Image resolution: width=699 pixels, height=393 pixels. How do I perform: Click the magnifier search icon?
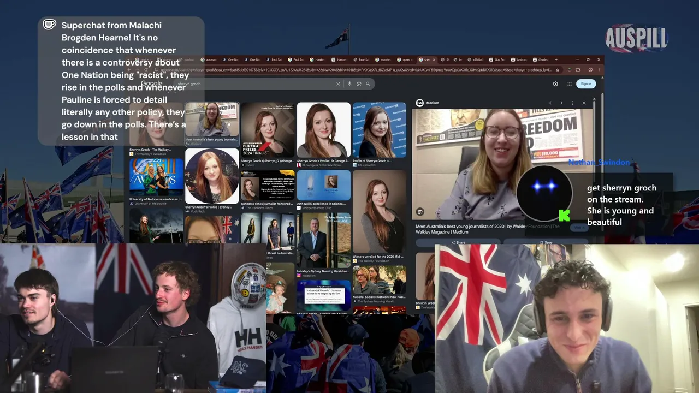click(x=368, y=84)
